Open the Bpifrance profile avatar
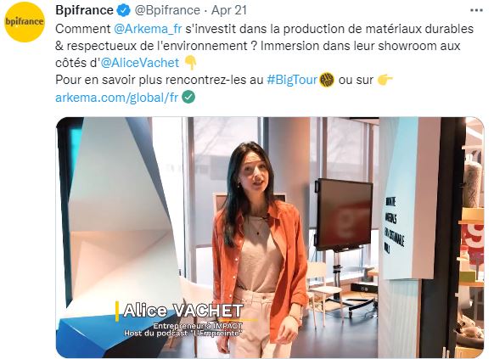Screen dimensions: 494x359 coord(25,22)
